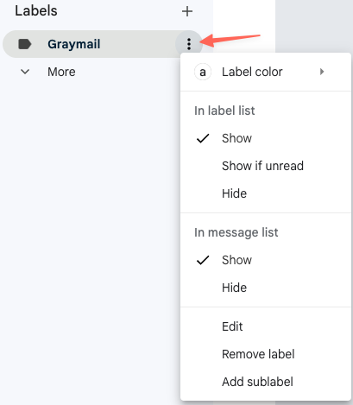Click the checkmark beside Show in message list

(x=203, y=260)
